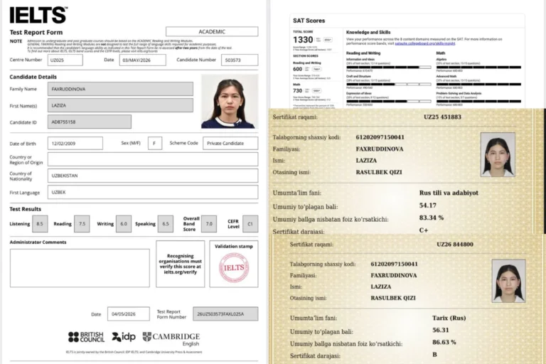The height and width of the screenshot is (364, 546).
Task: Click personal code on the UZ25 certificate
Action: click(380, 137)
